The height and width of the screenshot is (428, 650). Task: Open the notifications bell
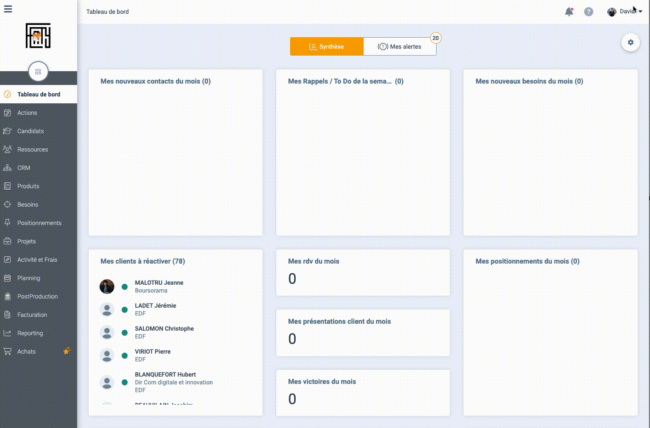(569, 11)
